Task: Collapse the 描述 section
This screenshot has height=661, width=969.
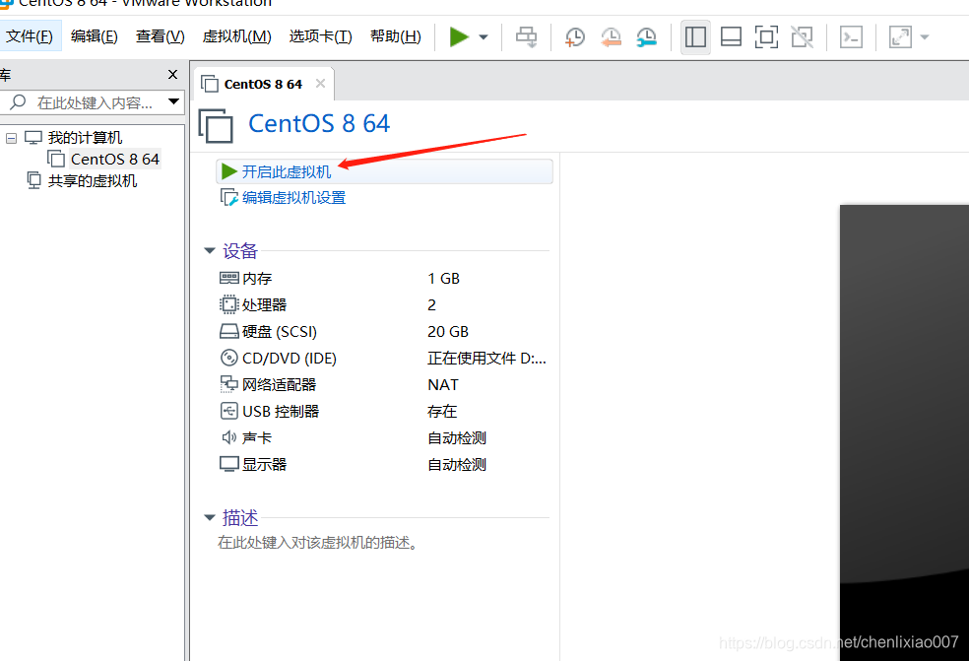Action: click(210, 517)
